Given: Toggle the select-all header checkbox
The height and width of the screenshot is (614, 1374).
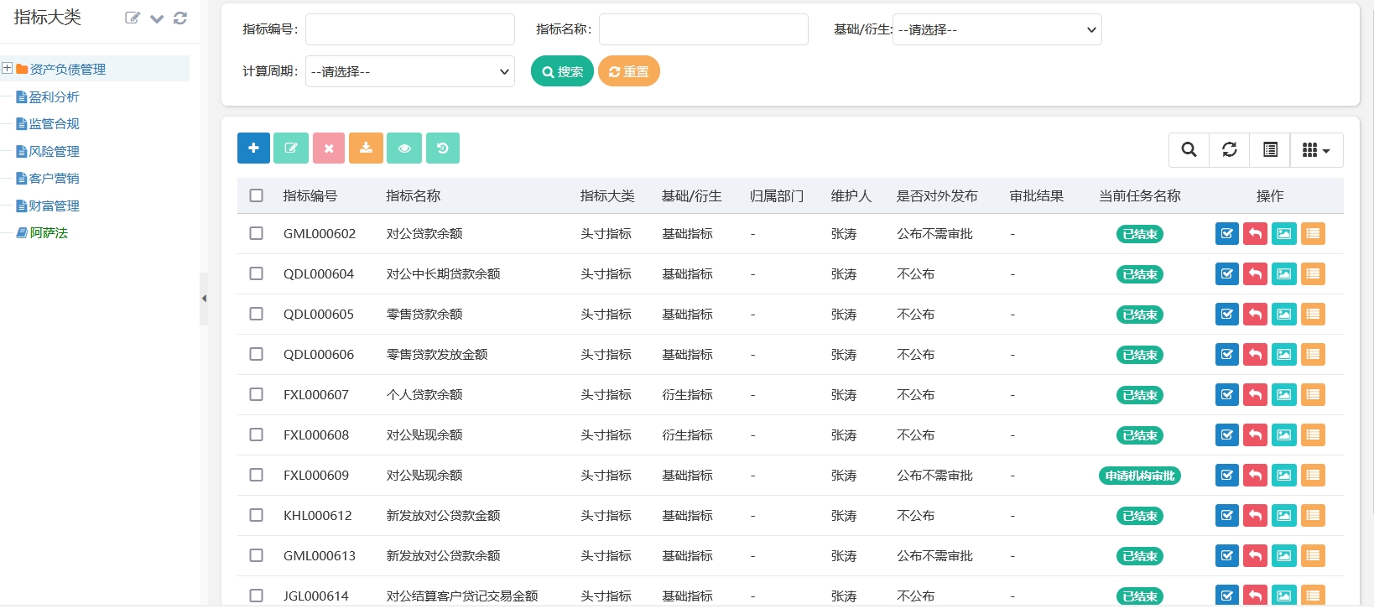Looking at the screenshot, I should [257, 195].
